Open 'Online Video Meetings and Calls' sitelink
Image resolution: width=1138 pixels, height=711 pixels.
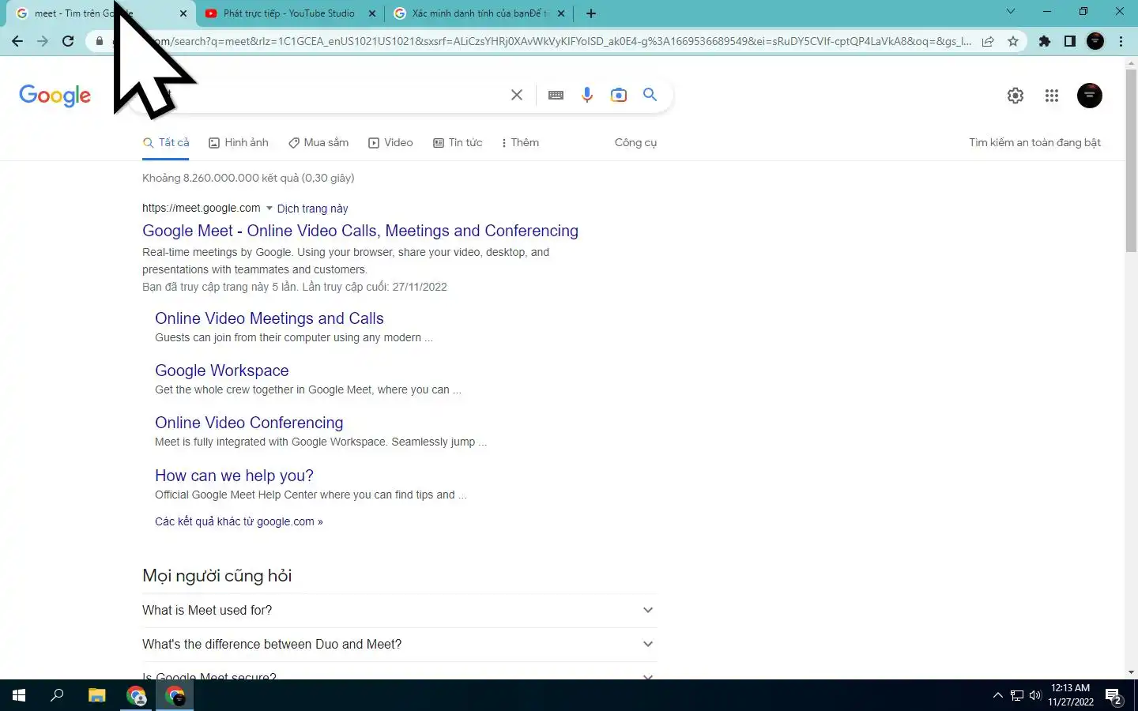(x=269, y=318)
